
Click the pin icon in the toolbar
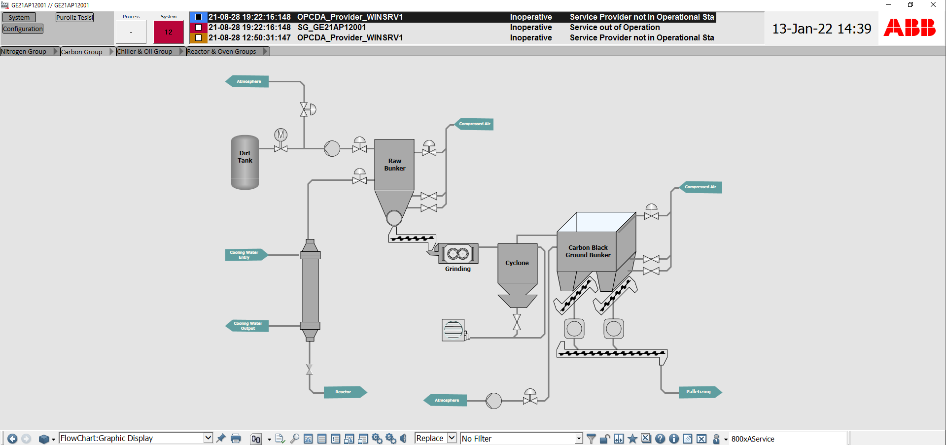pos(221,438)
